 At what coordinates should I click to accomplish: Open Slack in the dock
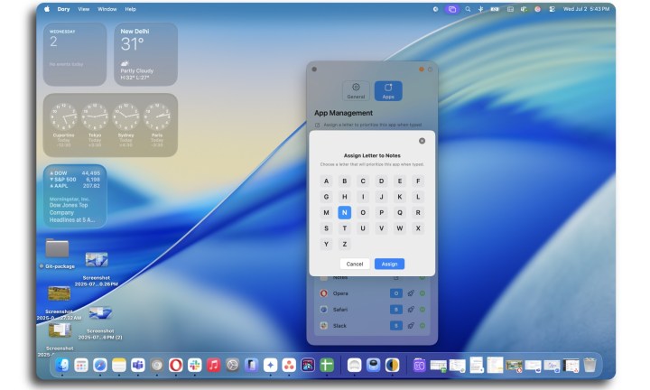pos(195,365)
